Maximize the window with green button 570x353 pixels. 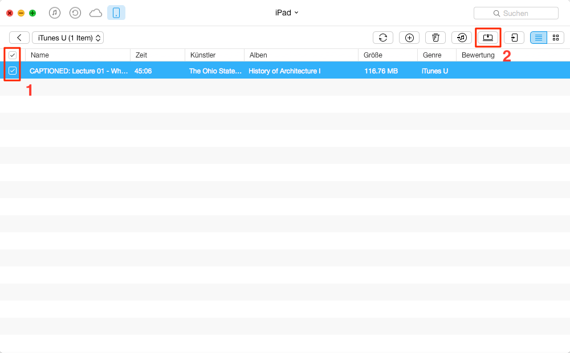coord(32,13)
